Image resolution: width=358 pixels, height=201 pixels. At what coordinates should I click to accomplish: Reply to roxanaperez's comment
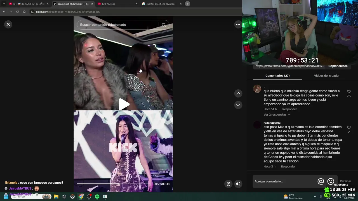coord(288,166)
